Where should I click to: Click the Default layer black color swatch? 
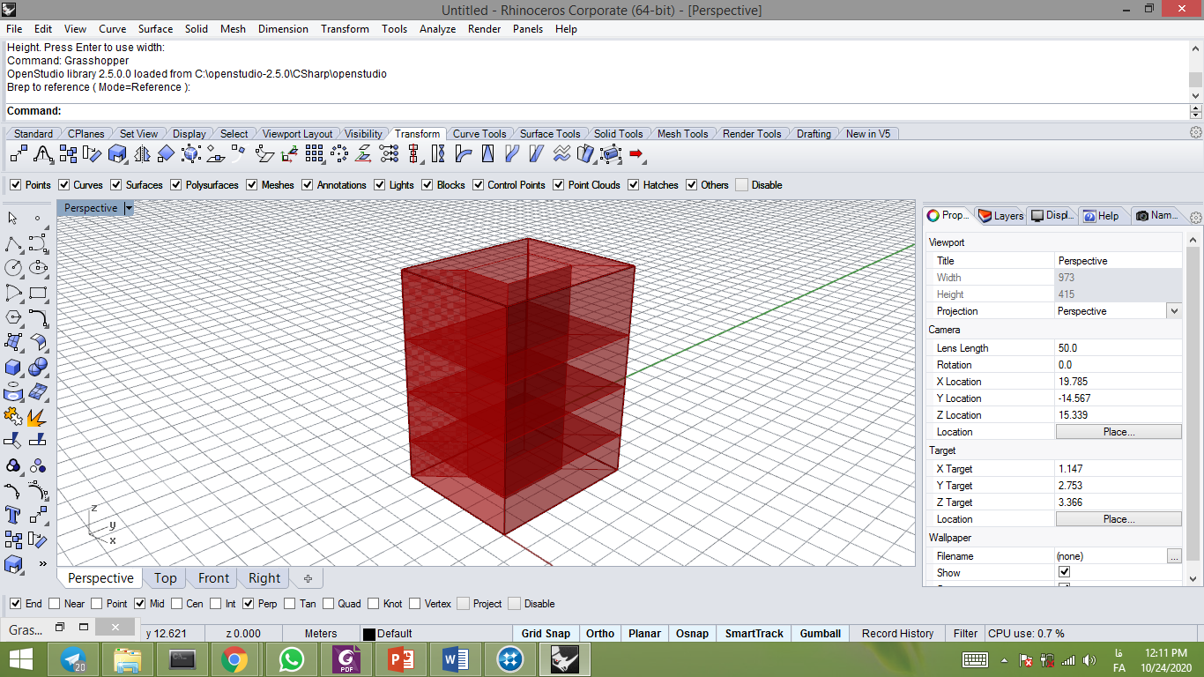pyautogui.click(x=368, y=634)
